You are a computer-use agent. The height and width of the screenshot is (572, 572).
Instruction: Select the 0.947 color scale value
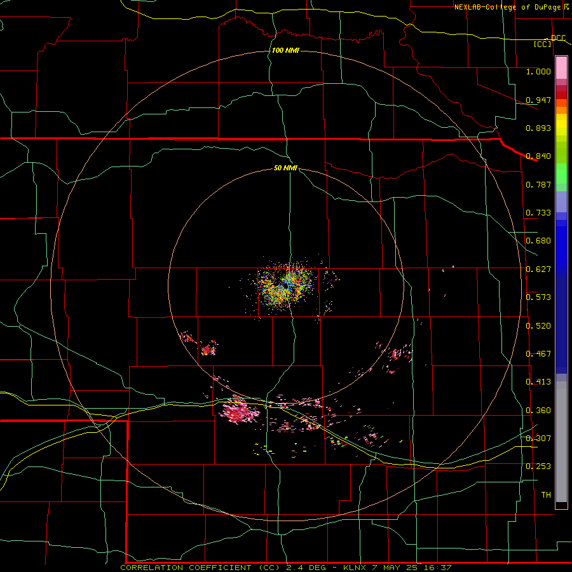pyautogui.click(x=538, y=100)
